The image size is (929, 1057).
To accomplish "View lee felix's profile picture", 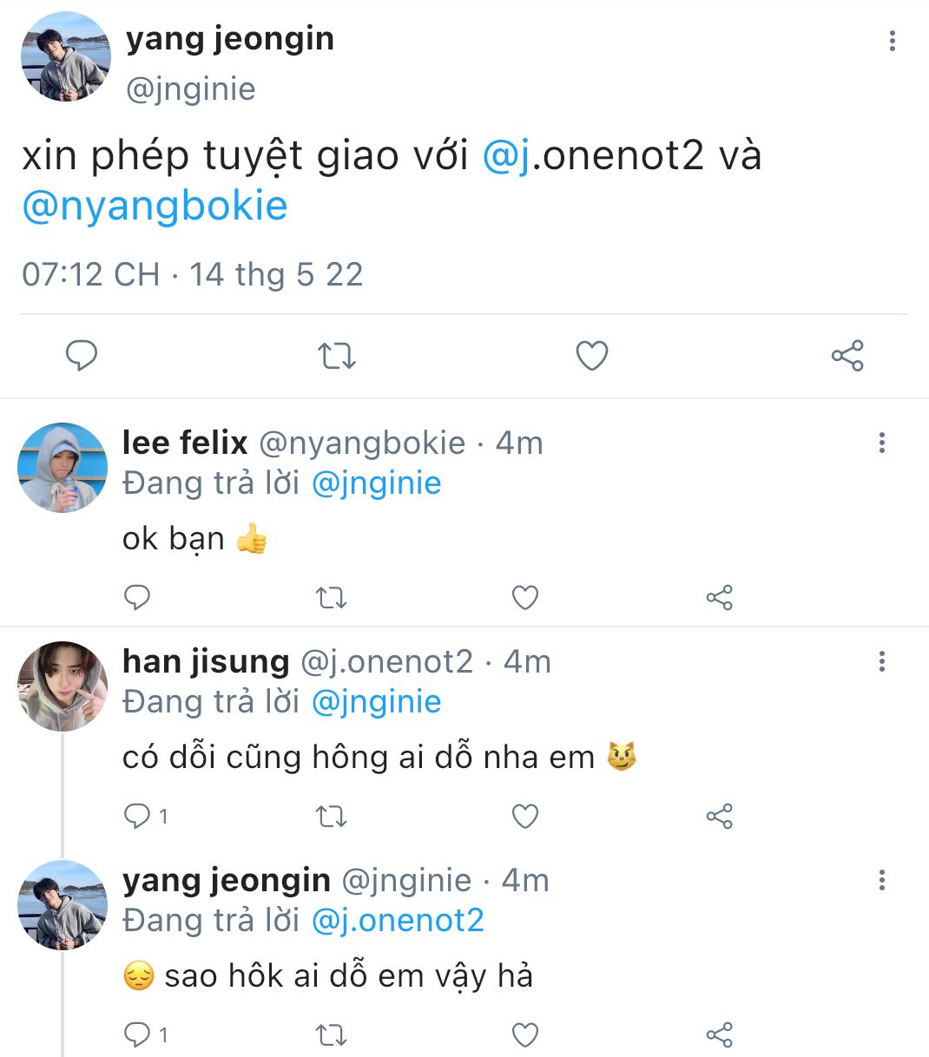I will coord(63,467).
